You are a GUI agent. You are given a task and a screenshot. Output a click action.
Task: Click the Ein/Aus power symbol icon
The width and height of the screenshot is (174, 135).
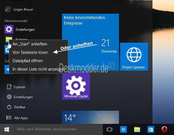tap(9, 107)
